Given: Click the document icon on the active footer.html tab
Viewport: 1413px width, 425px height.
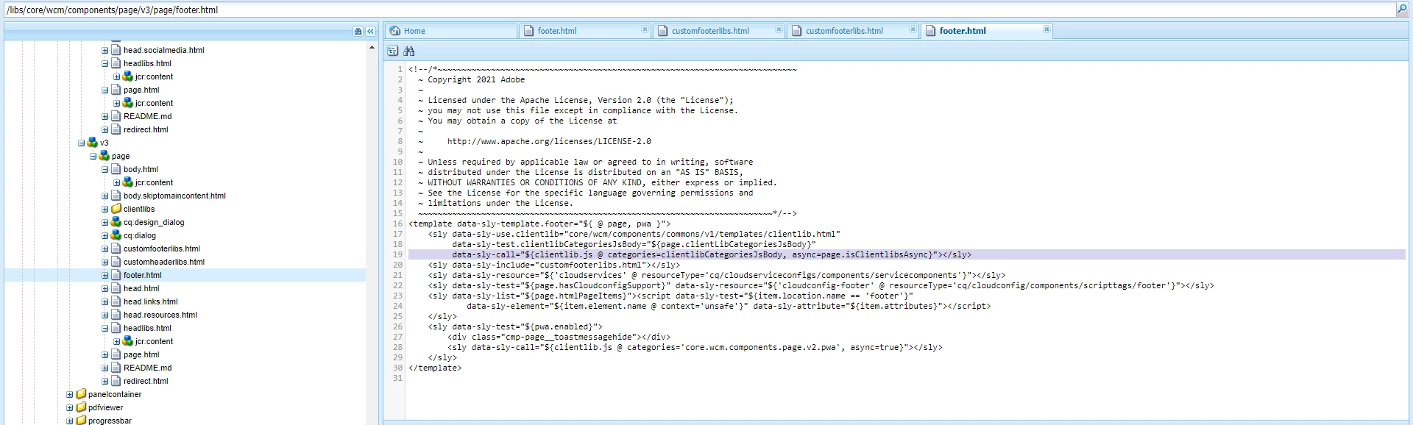Looking at the screenshot, I should (931, 31).
